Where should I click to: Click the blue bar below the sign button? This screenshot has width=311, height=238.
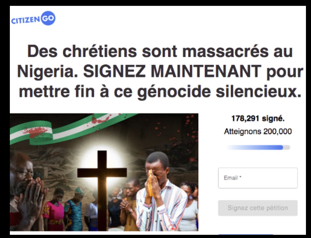pyautogui.click(x=245, y=234)
